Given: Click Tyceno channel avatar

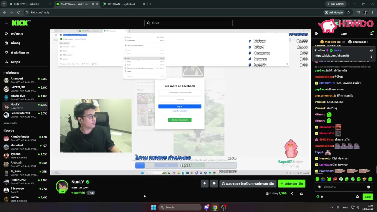Looking at the screenshot, I should coord(6,156).
